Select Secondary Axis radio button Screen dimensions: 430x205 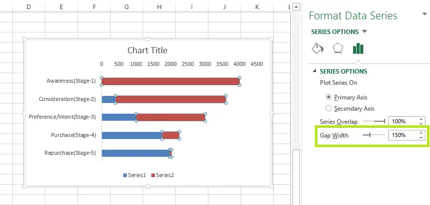[x=328, y=109]
